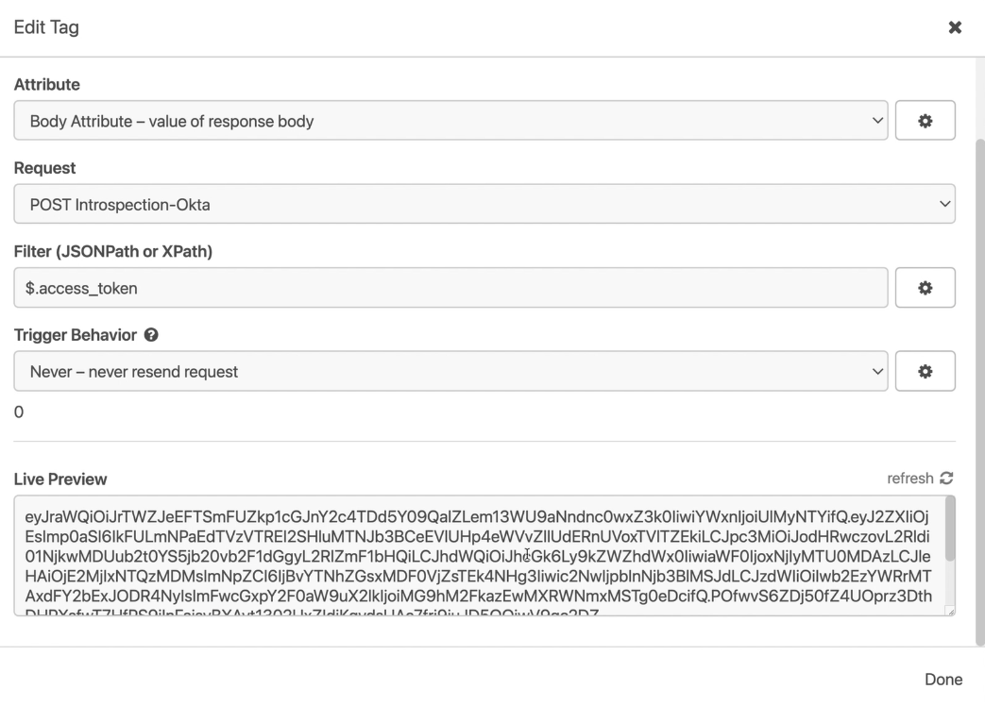Click the Live Preview heading

[60, 479]
